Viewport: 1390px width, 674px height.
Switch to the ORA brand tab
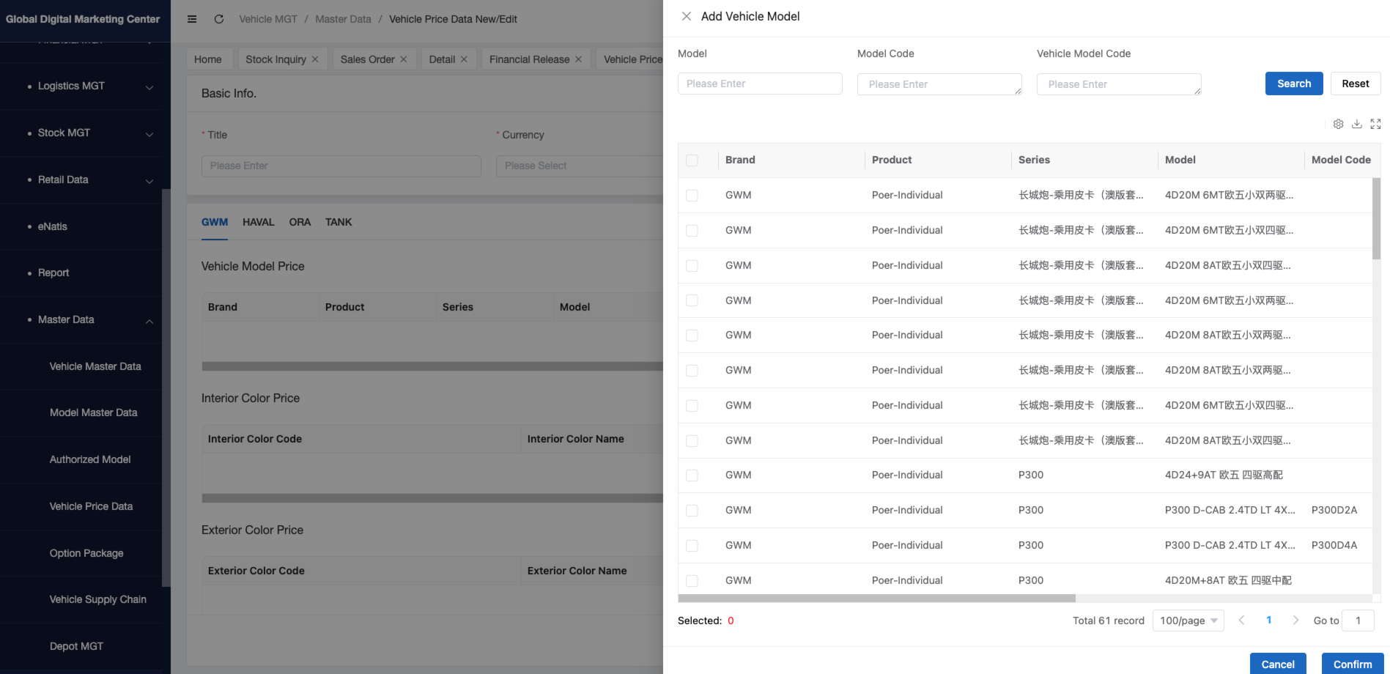coord(300,222)
